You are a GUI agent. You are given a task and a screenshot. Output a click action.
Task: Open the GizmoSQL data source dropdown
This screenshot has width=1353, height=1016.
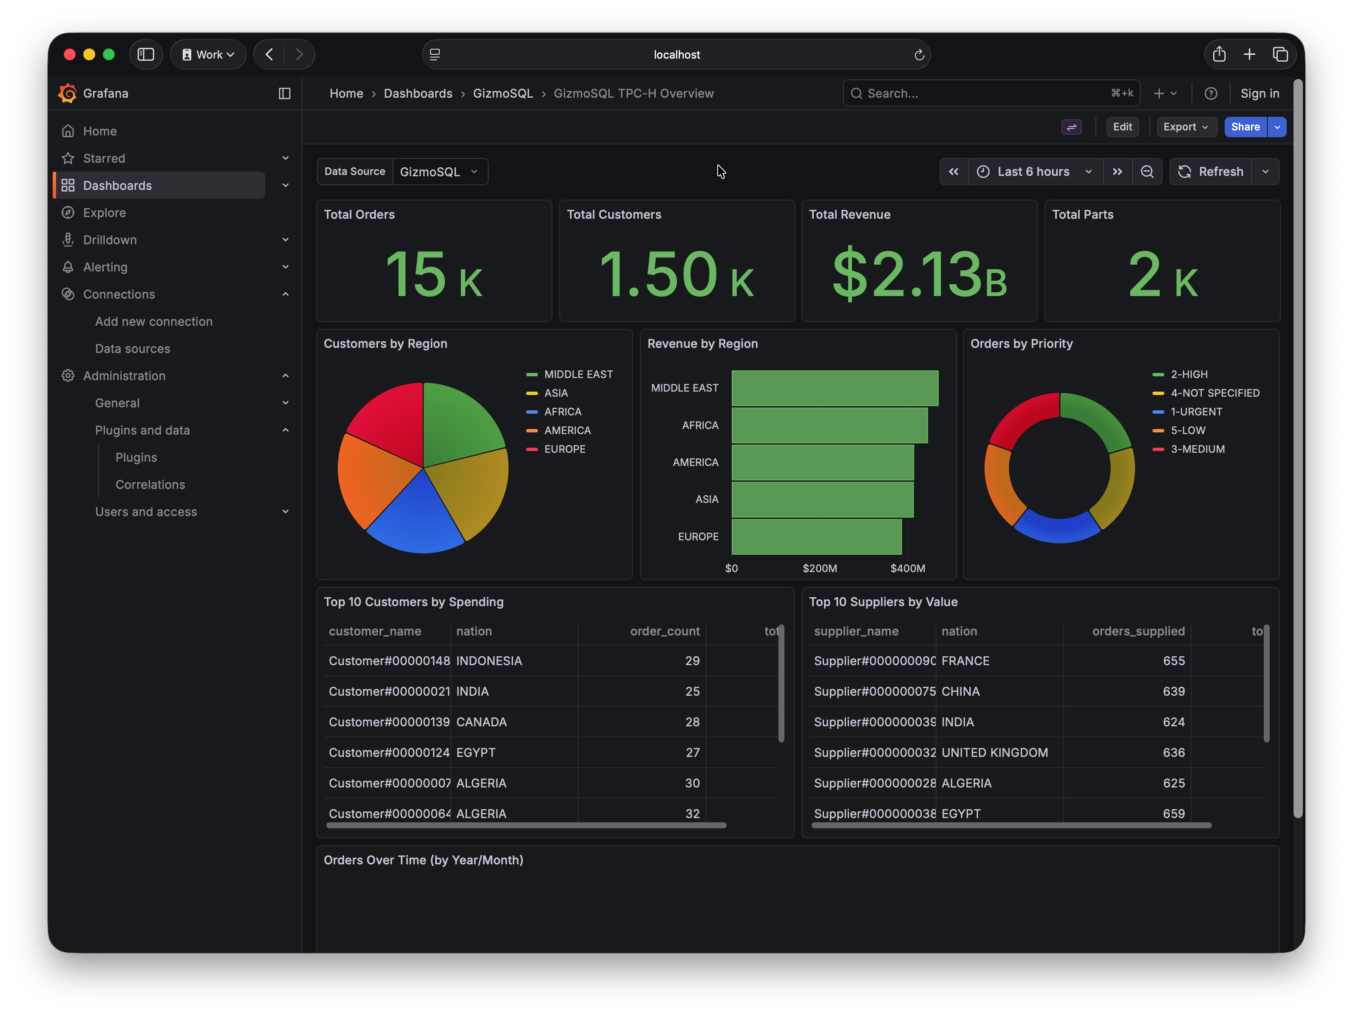(x=440, y=172)
